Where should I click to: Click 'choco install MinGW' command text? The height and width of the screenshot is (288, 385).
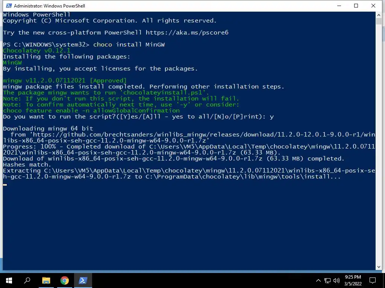pyautogui.click(x=129, y=45)
